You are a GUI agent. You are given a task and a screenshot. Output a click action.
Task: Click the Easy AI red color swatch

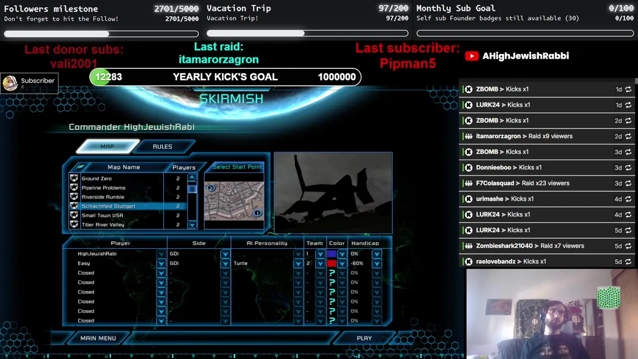pos(331,263)
